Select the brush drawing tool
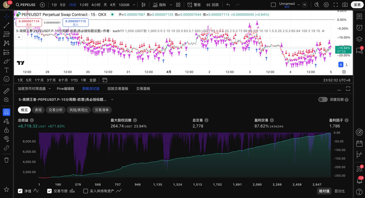Screen dimensions: 365x198 coord(6,61)
